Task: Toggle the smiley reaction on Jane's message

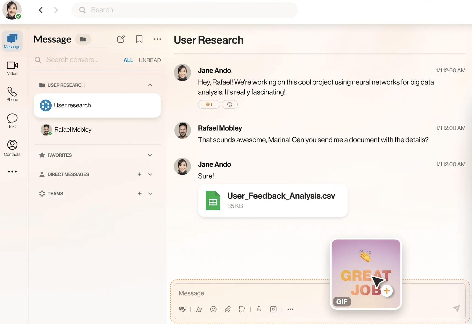Action: (x=209, y=104)
